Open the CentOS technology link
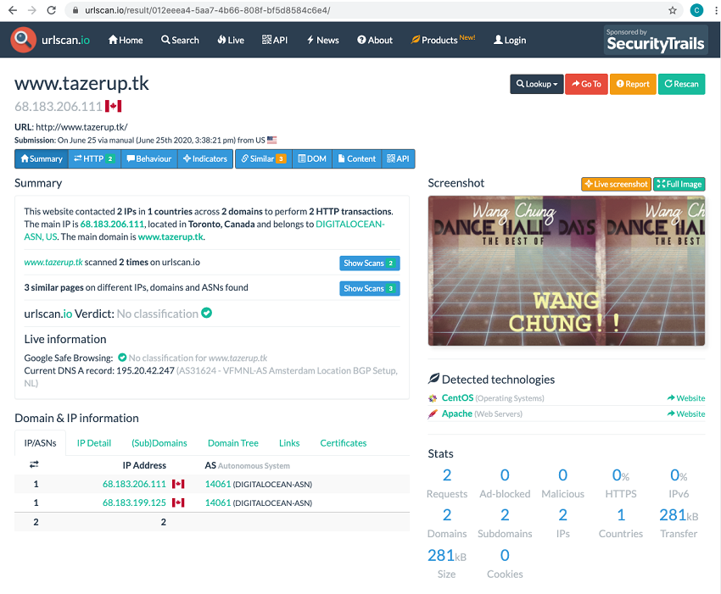This screenshot has width=721, height=594. [457, 398]
